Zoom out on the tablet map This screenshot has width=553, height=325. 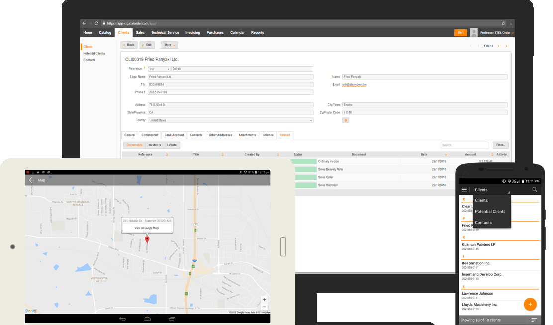[264, 307]
